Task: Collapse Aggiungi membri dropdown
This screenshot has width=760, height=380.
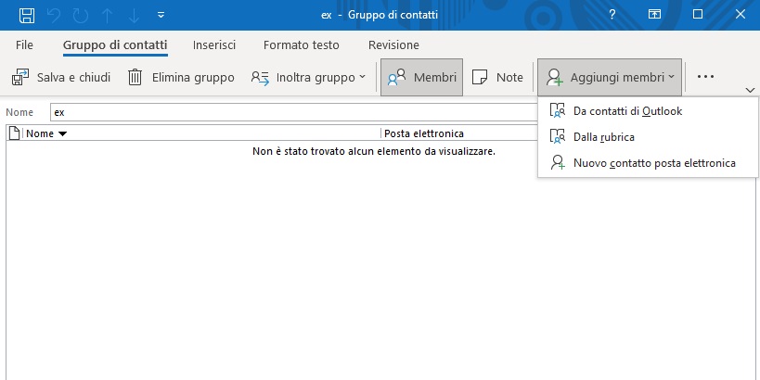Action: coord(610,78)
